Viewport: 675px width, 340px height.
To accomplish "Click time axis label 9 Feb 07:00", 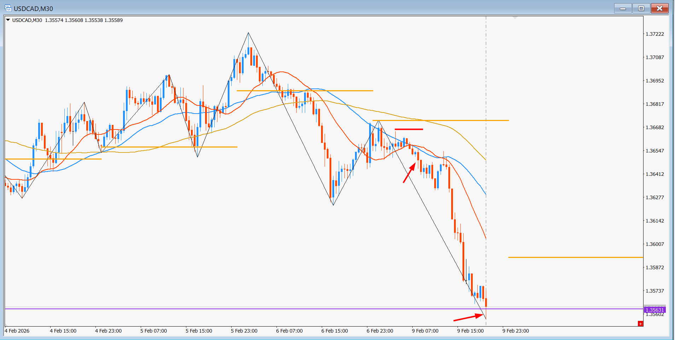I will click(x=425, y=331).
